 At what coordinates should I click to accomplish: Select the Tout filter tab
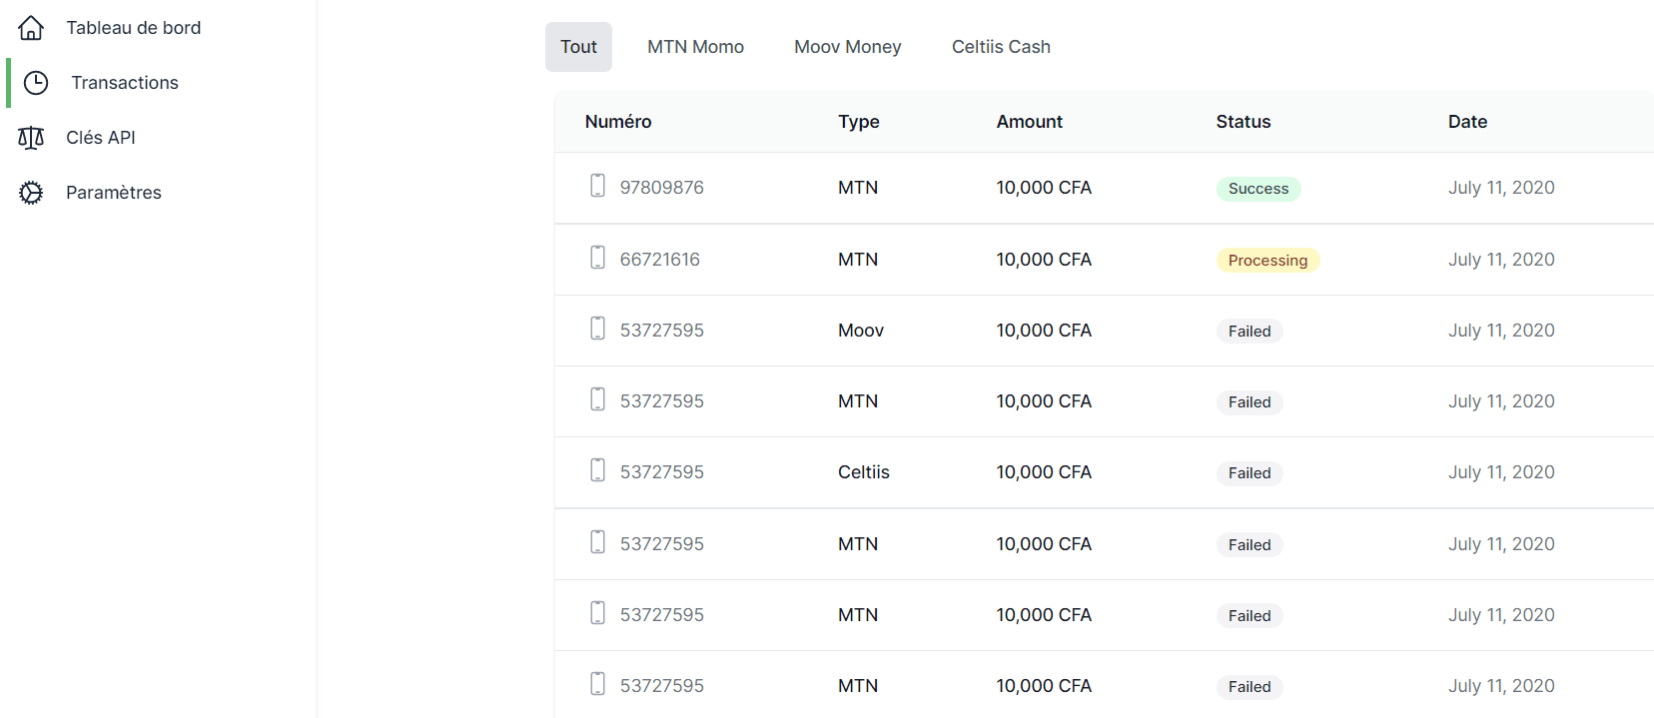pyautogui.click(x=578, y=47)
